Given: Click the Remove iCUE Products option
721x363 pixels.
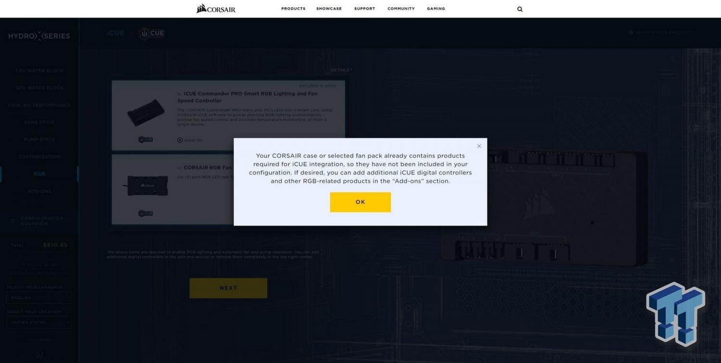Looking at the screenshot, I should pos(662,32).
